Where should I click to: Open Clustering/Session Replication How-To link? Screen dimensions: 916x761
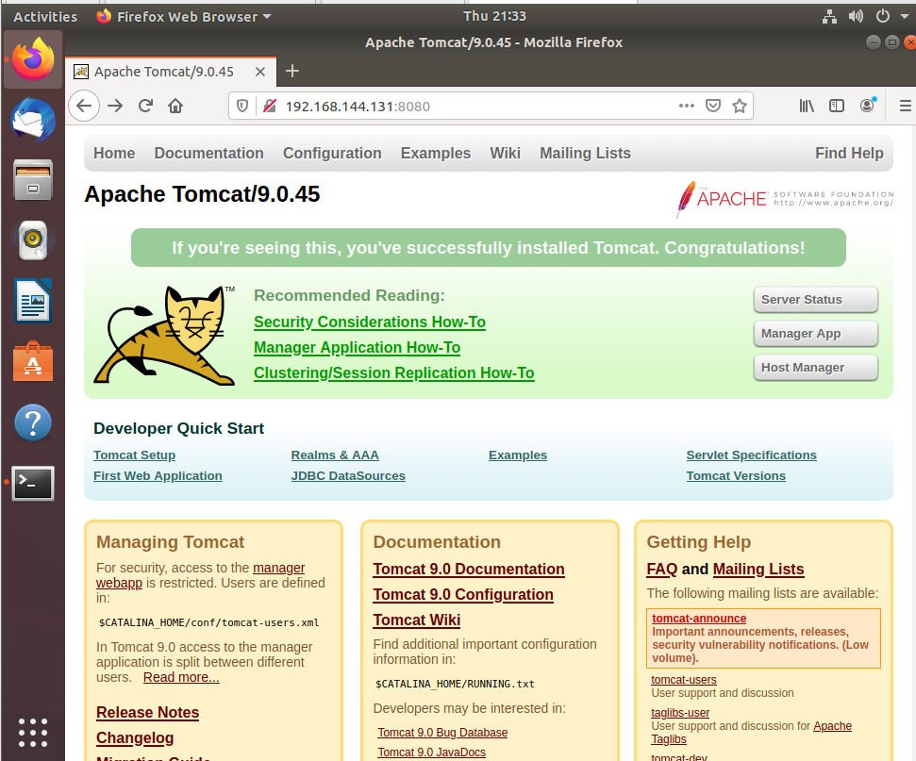pos(393,372)
